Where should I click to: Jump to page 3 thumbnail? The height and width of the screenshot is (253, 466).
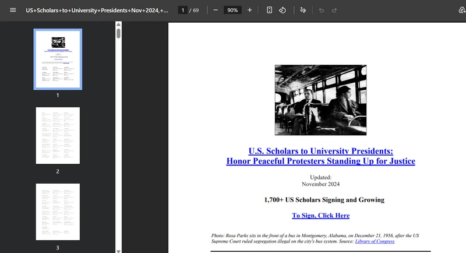point(58,212)
